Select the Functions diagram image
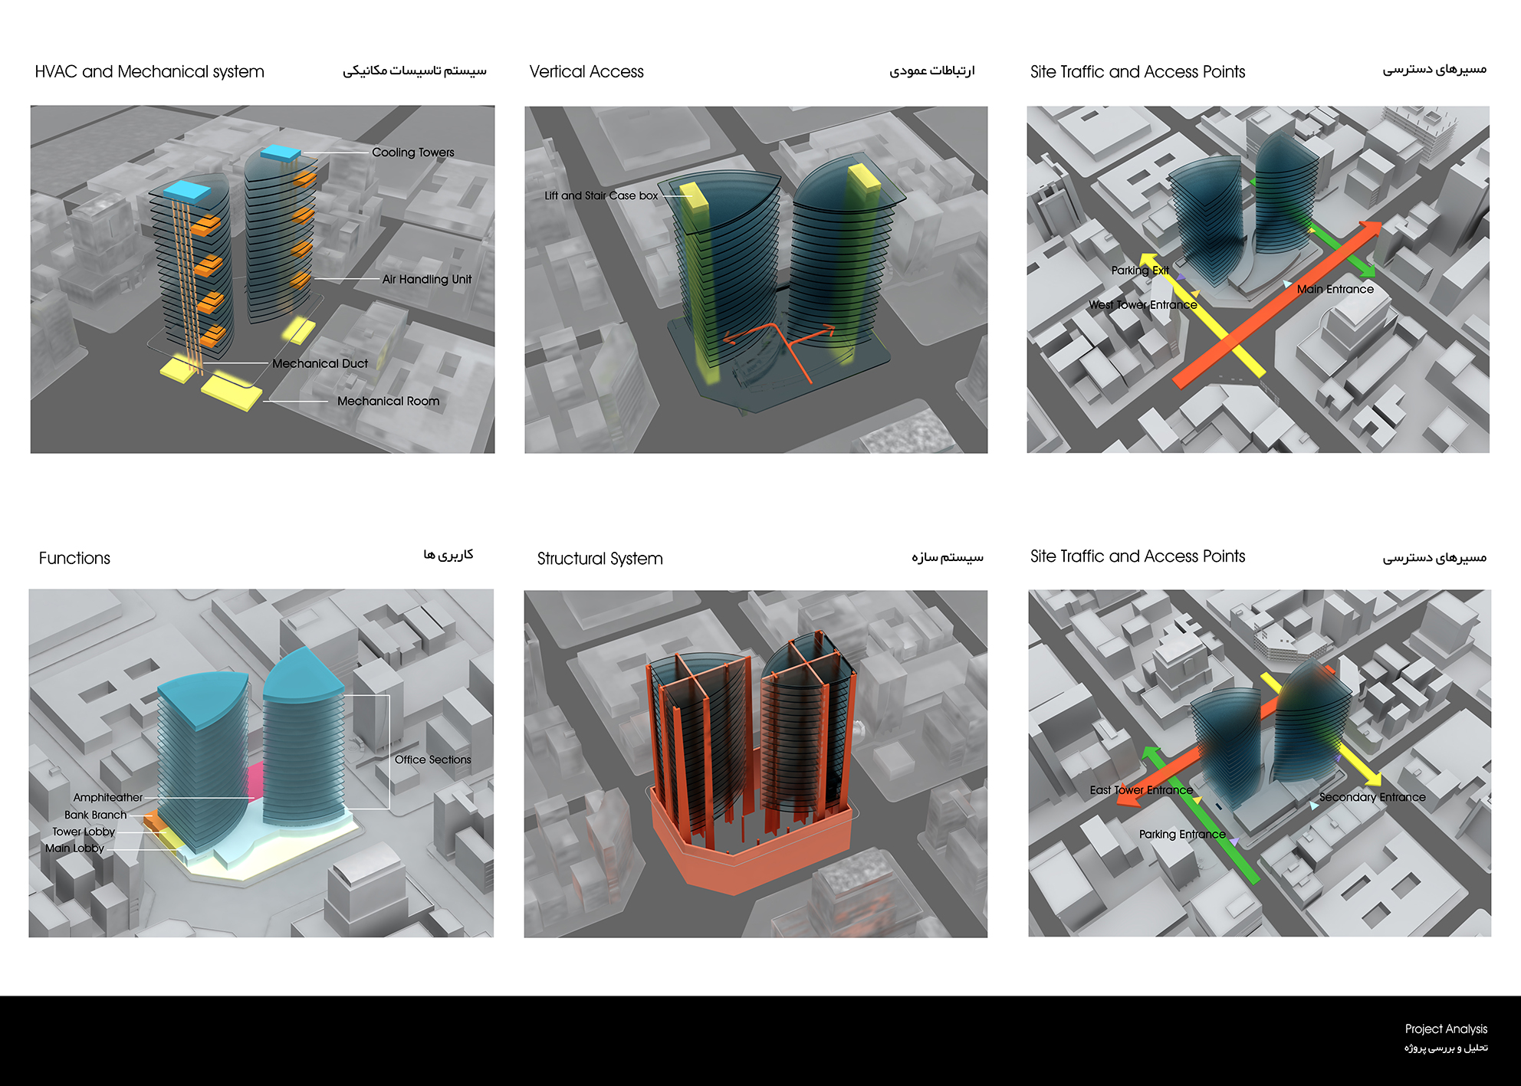The image size is (1521, 1086). [x=261, y=763]
